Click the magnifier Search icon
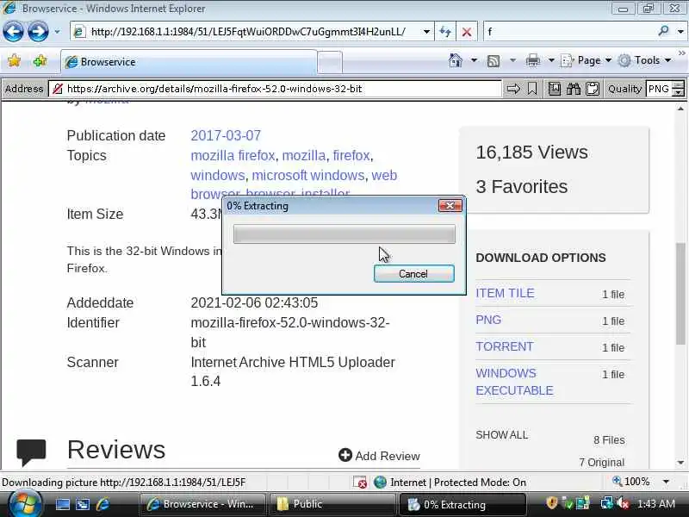The width and height of the screenshot is (689, 517). coord(663,31)
